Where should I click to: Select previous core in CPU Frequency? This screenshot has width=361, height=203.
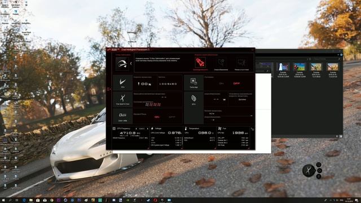click(x=137, y=129)
